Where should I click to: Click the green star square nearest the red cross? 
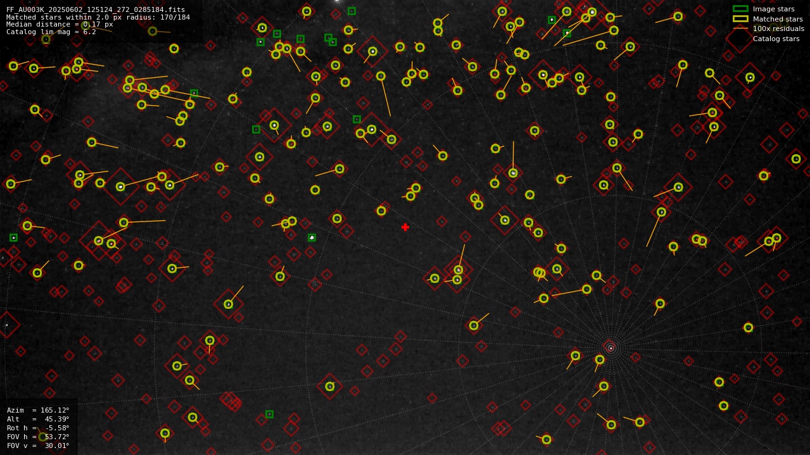click(x=312, y=238)
